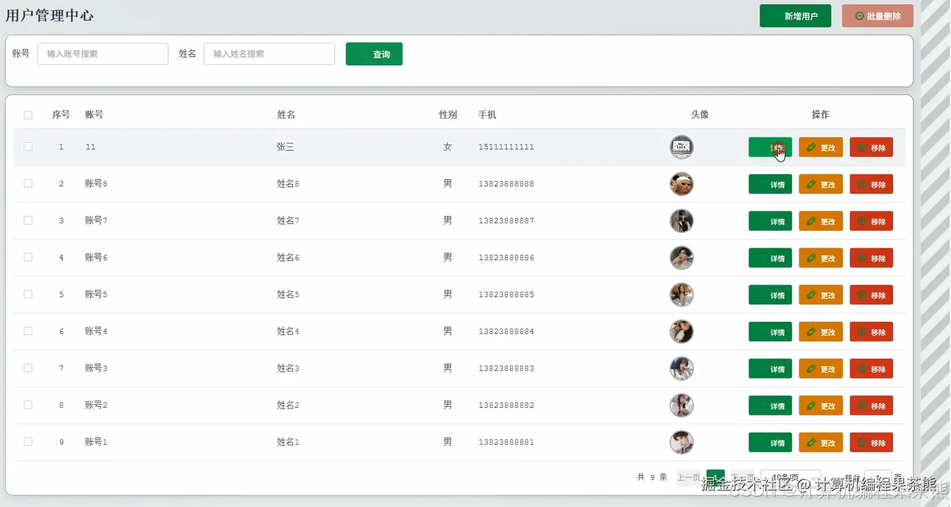Click the remove icon in 姓名3's row
The width and height of the screenshot is (951, 507).
[863, 368]
